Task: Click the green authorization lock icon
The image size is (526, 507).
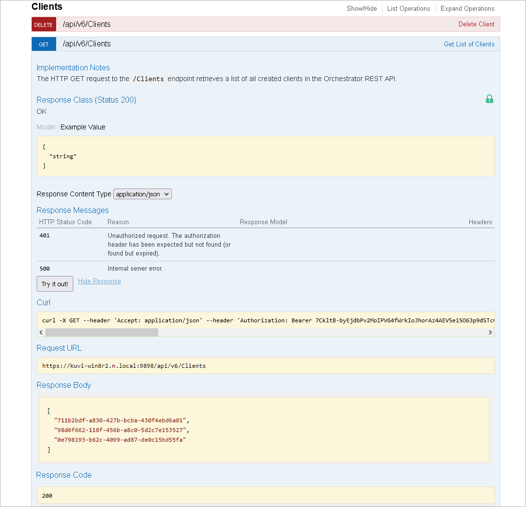Action: (x=489, y=99)
